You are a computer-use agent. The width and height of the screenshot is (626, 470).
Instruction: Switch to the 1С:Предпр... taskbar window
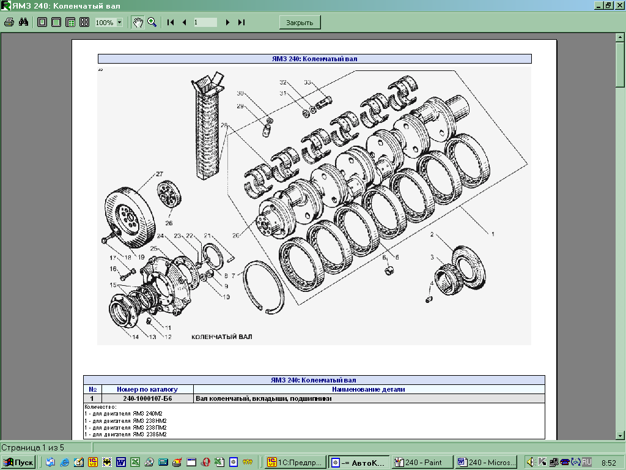pyautogui.click(x=294, y=462)
